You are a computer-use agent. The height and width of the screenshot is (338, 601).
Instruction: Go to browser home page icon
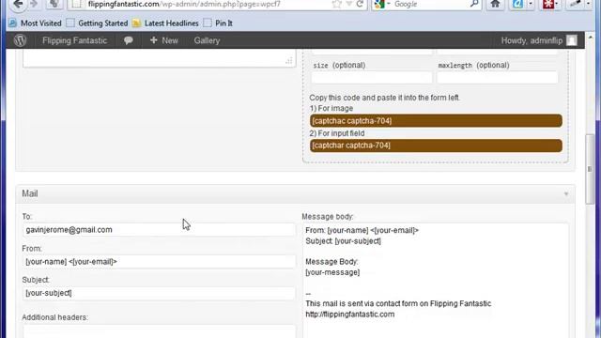(x=495, y=4)
